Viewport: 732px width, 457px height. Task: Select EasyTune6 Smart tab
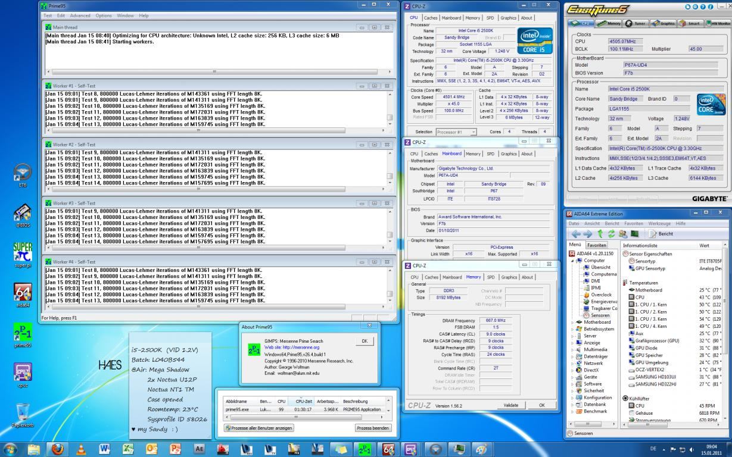coord(689,23)
